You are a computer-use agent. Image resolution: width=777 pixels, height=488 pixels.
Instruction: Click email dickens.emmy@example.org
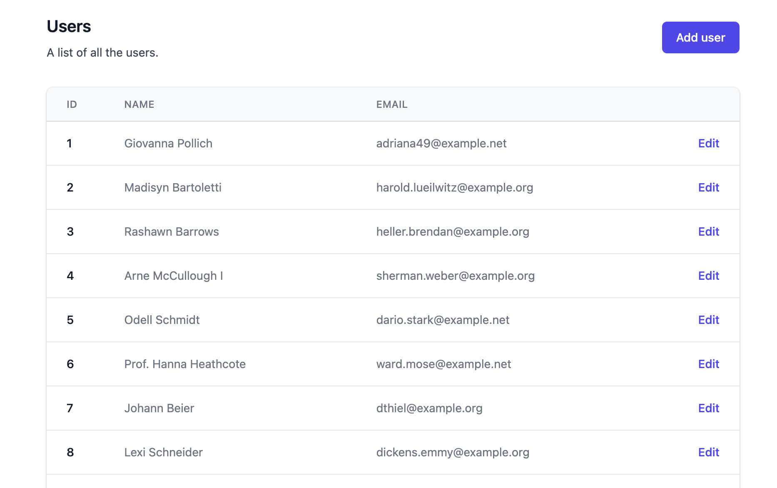pyautogui.click(x=453, y=452)
